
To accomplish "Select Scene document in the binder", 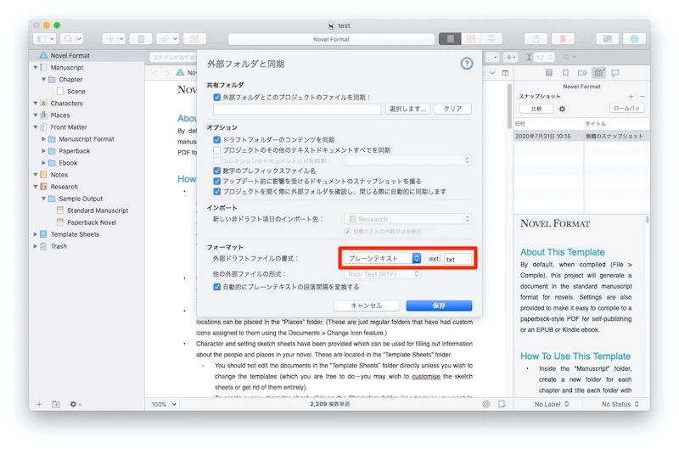I will (x=76, y=92).
